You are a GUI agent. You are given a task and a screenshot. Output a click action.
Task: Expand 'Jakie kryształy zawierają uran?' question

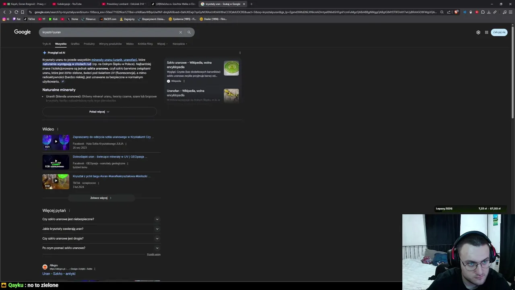101,229
